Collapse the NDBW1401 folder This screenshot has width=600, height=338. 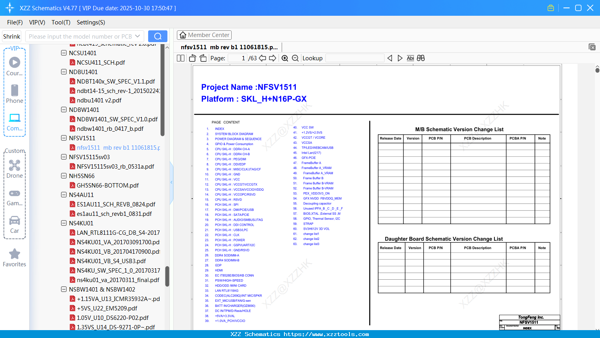click(64, 110)
